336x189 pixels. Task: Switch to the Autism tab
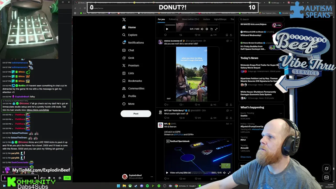coord(207,19)
